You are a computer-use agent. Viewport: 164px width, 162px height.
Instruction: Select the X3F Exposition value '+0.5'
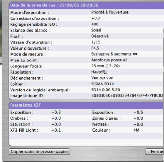point(138,112)
